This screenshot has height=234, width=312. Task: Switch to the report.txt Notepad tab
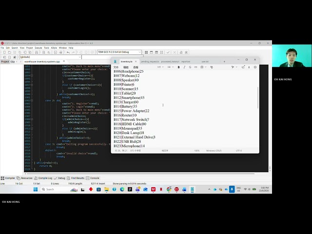pos(186,62)
